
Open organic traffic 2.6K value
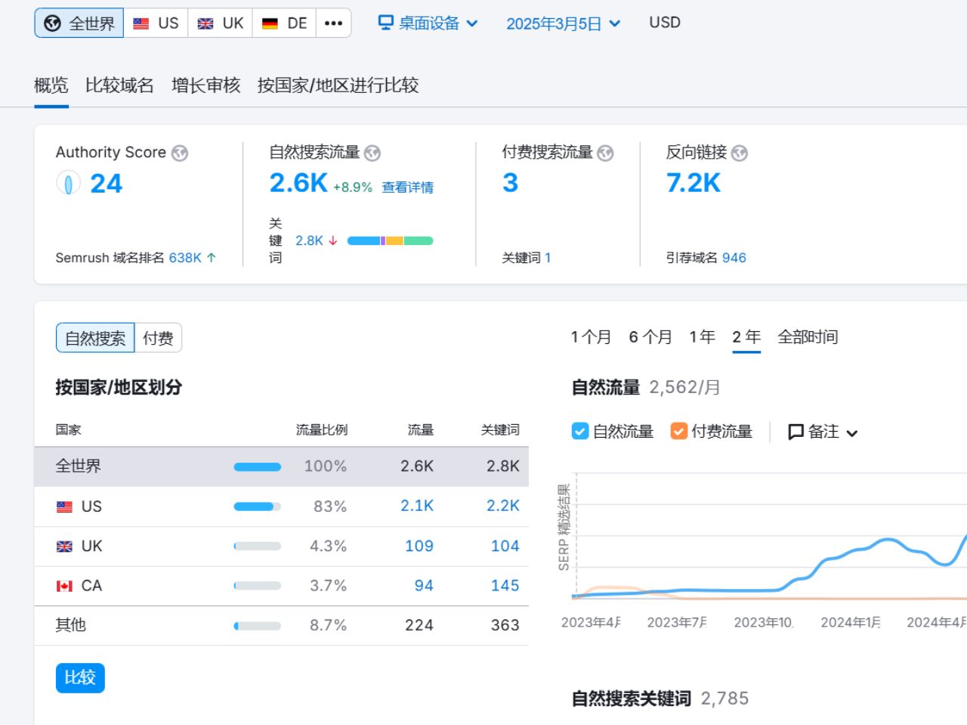pos(298,183)
